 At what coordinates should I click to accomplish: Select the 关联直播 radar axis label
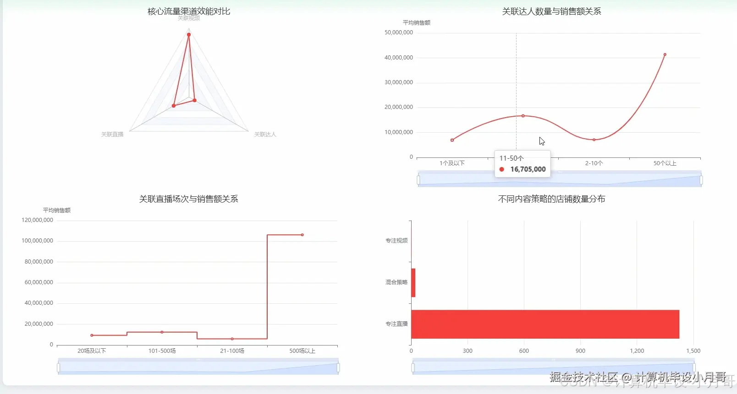pos(112,135)
